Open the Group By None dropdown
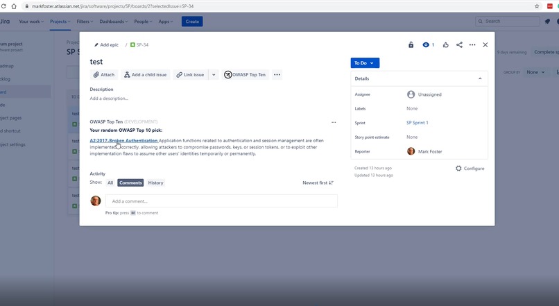The width and height of the screenshot is (559, 306). 535,72
